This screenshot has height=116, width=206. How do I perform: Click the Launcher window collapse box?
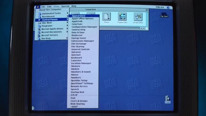click(147, 10)
